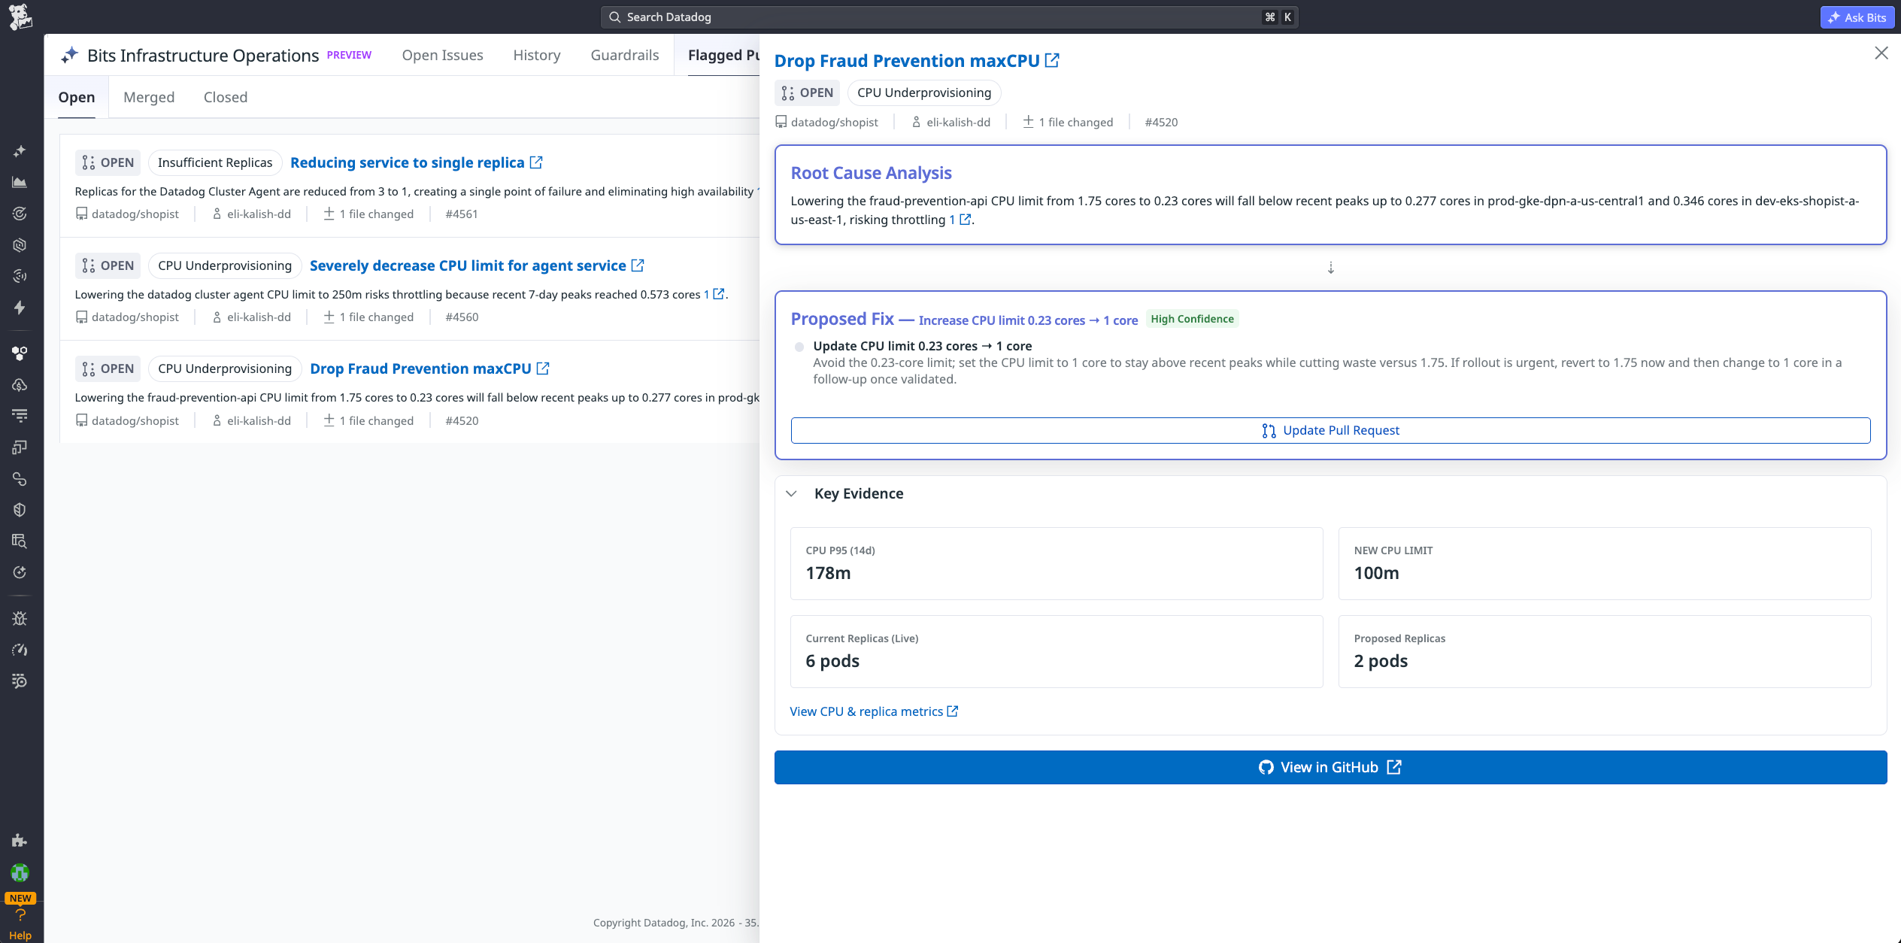Open the puzzle piece integrations icon
This screenshot has height=943, width=1901.
pyautogui.click(x=20, y=841)
